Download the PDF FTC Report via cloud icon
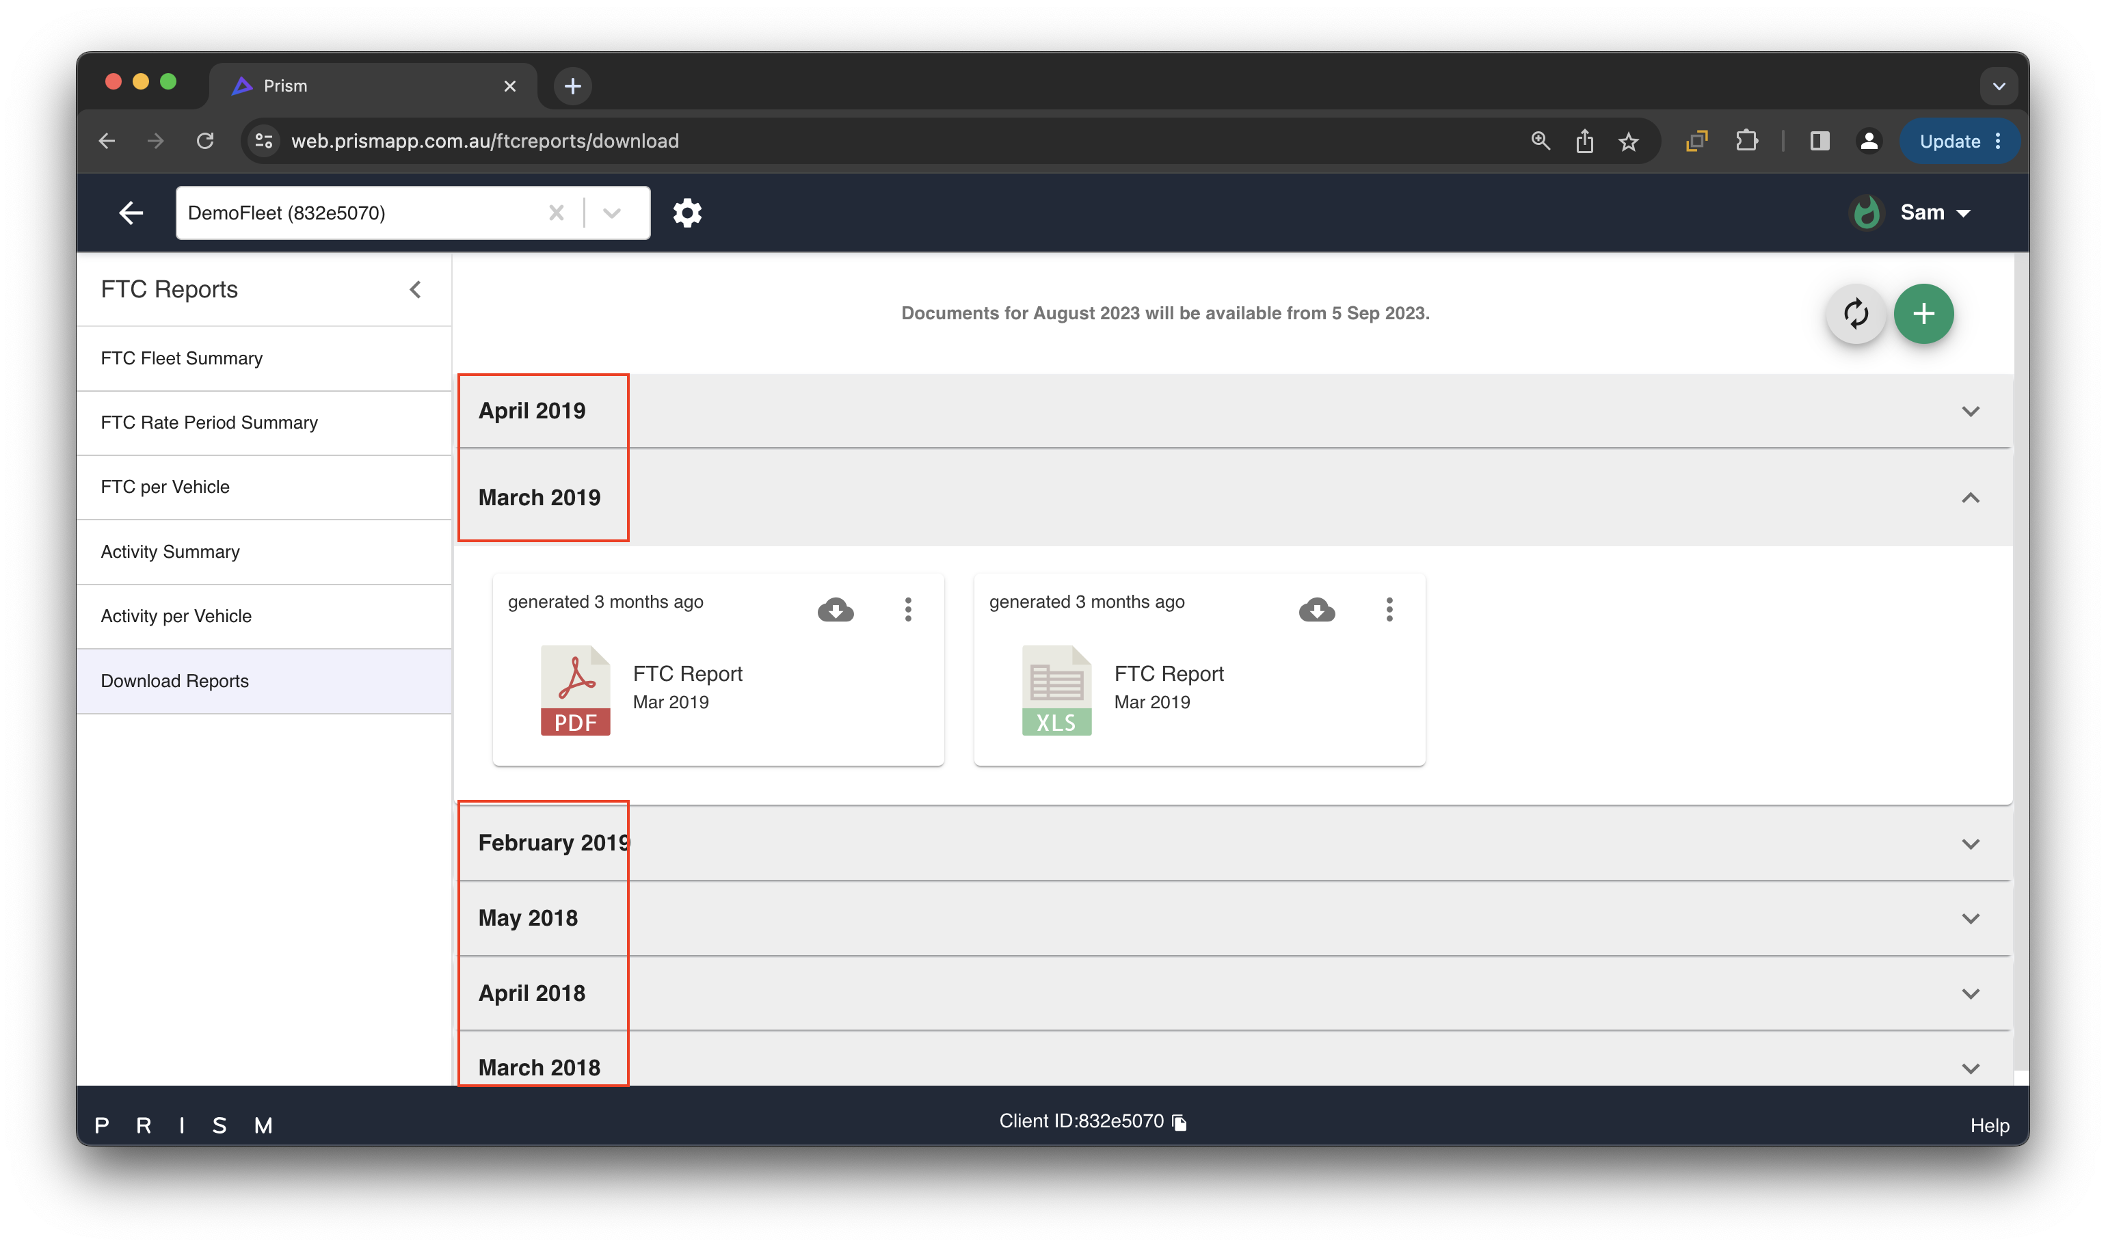The height and width of the screenshot is (1247, 2106). click(836, 609)
